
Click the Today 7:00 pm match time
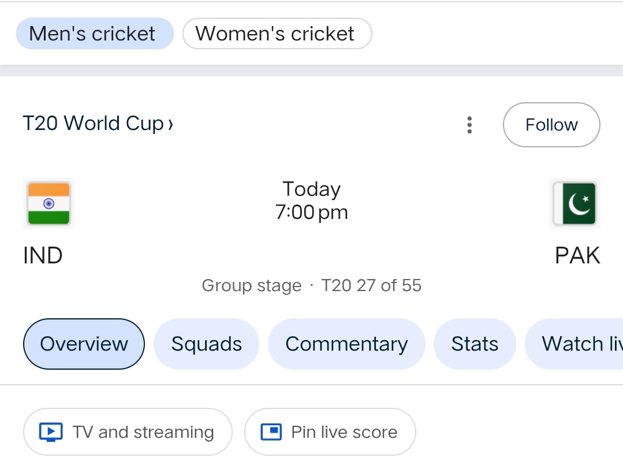pos(312,201)
